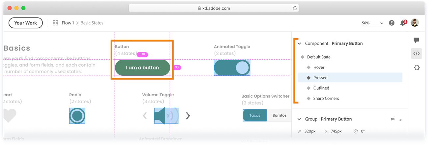
Task: Select the Radio component button
Action: pos(77,116)
